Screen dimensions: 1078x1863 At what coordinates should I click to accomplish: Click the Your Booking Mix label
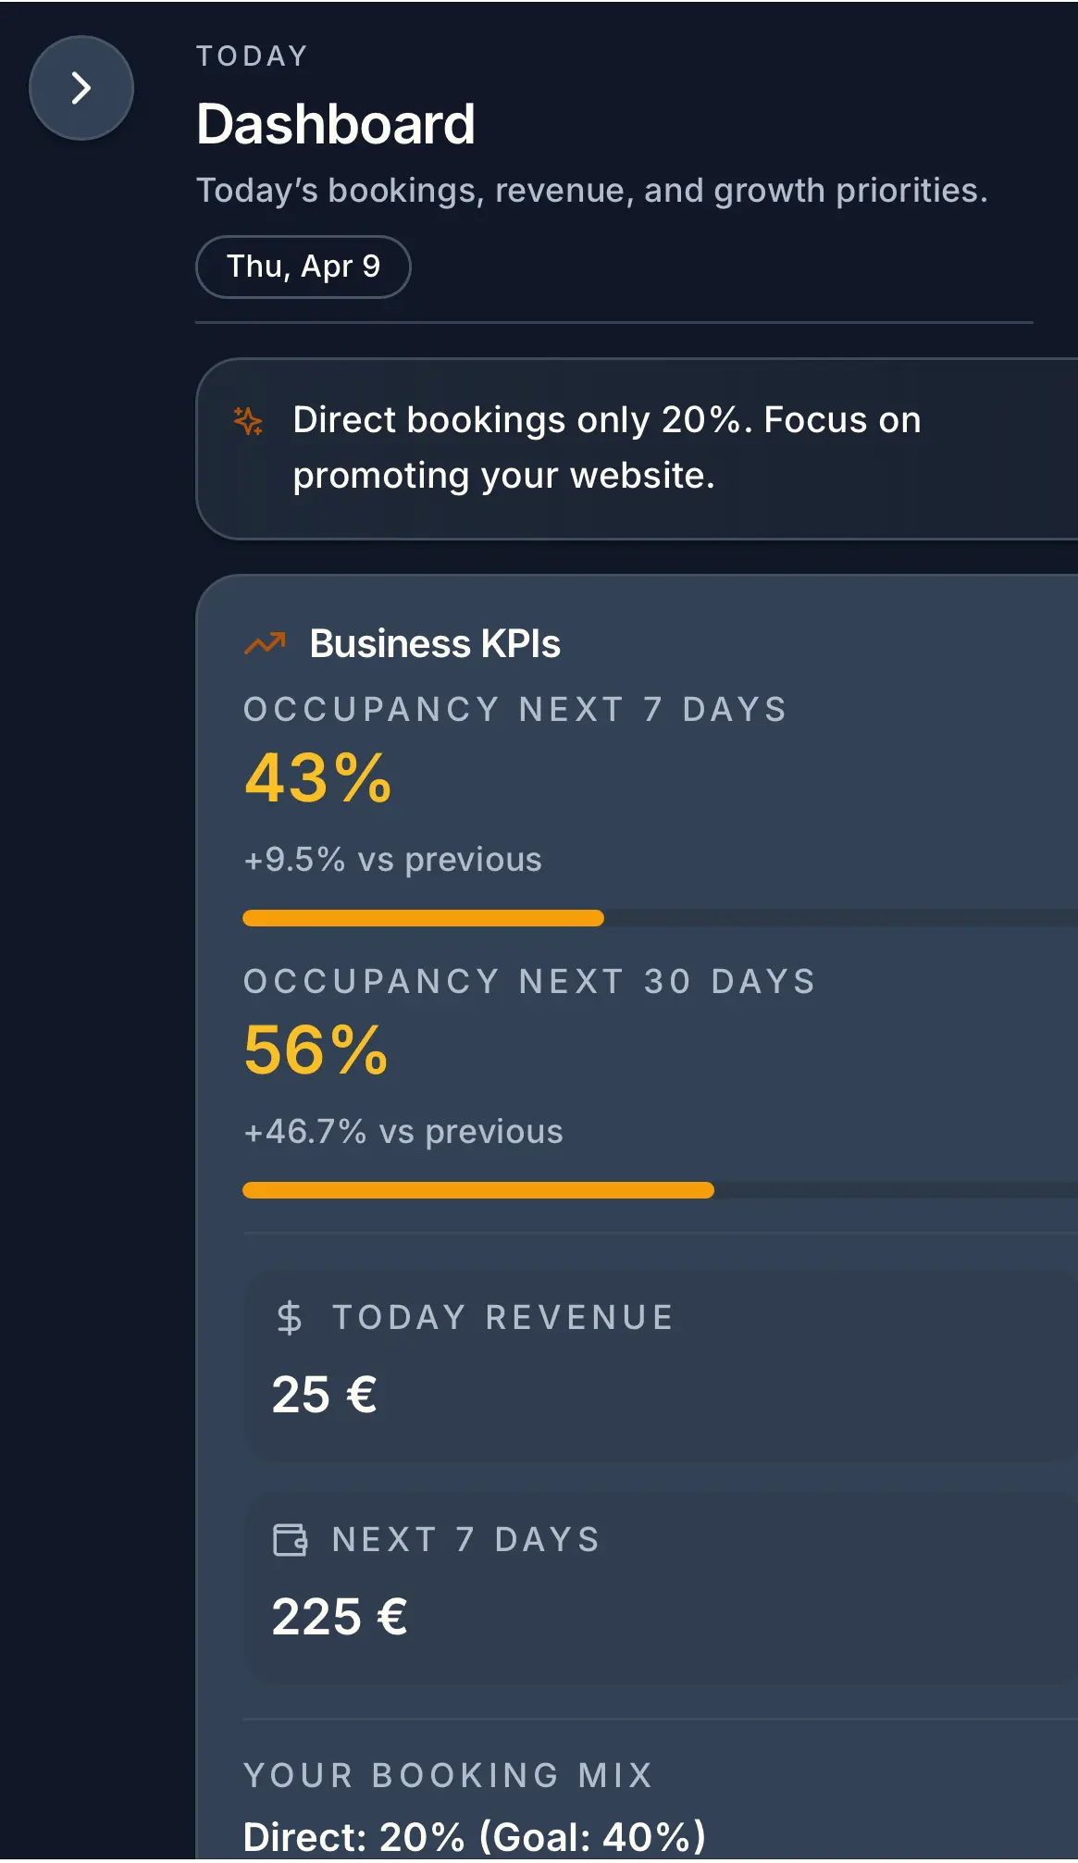point(448,1775)
